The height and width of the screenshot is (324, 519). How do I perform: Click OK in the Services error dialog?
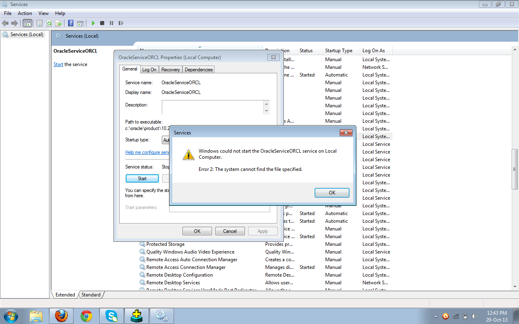[x=332, y=193]
